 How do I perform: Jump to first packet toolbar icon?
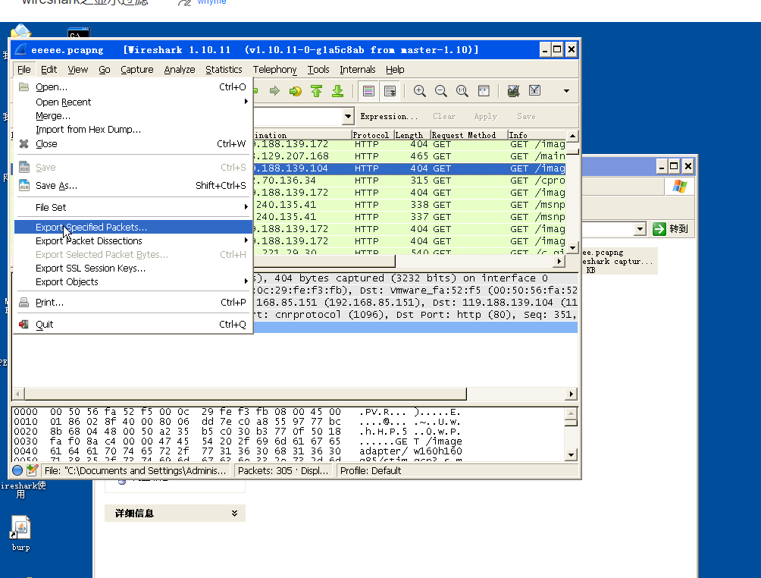pyautogui.click(x=316, y=91)
